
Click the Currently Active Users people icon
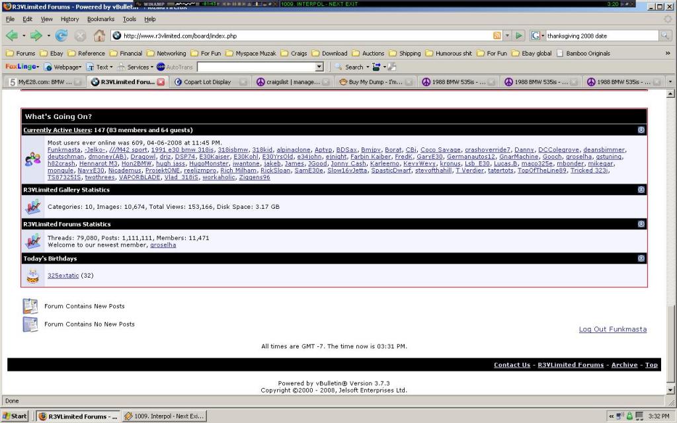pos(32,159)
